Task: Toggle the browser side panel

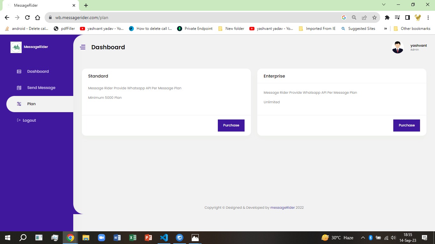Action: click(408, 17)
